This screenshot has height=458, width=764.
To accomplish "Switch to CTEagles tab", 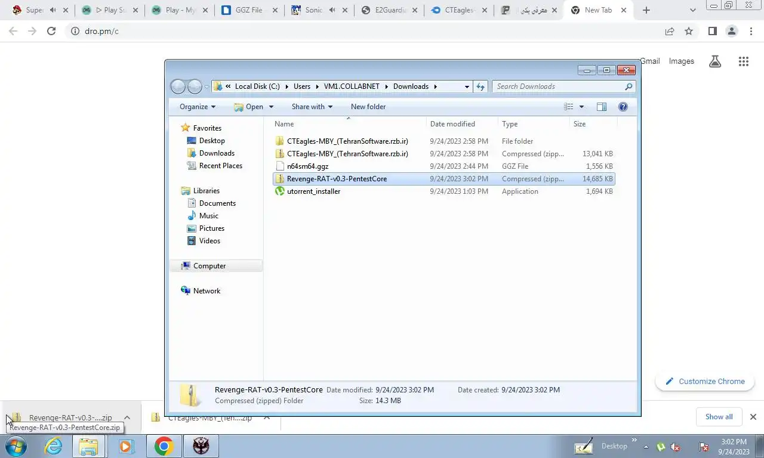I will click(459, 10).
